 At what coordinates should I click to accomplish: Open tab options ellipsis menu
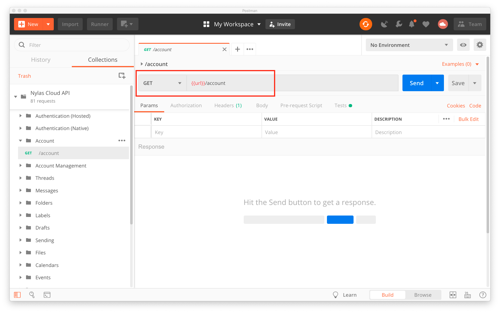pyautogui.click(x=250, y=49)
